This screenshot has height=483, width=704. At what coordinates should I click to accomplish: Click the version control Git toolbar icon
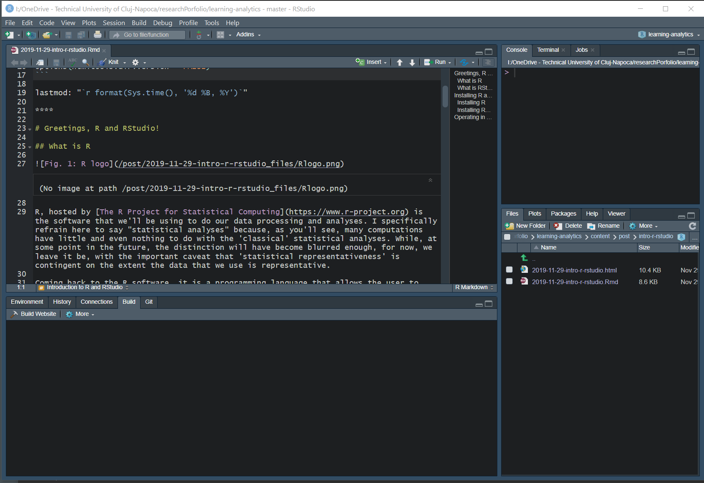coord(199,35)
